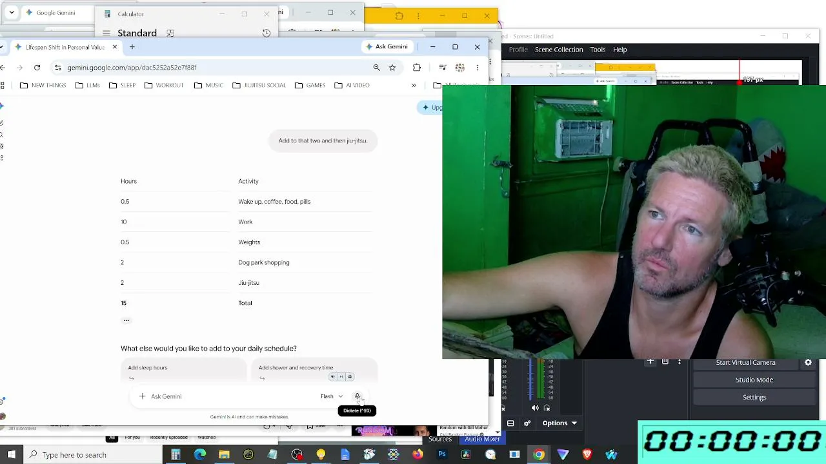This screenshot has height=464, width=826.
Task: Open the Chrome zoom magnifier icon
Action: tap(377, 67)
